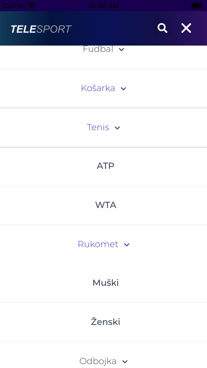Close the menu with X icon

tap(186, 28)
